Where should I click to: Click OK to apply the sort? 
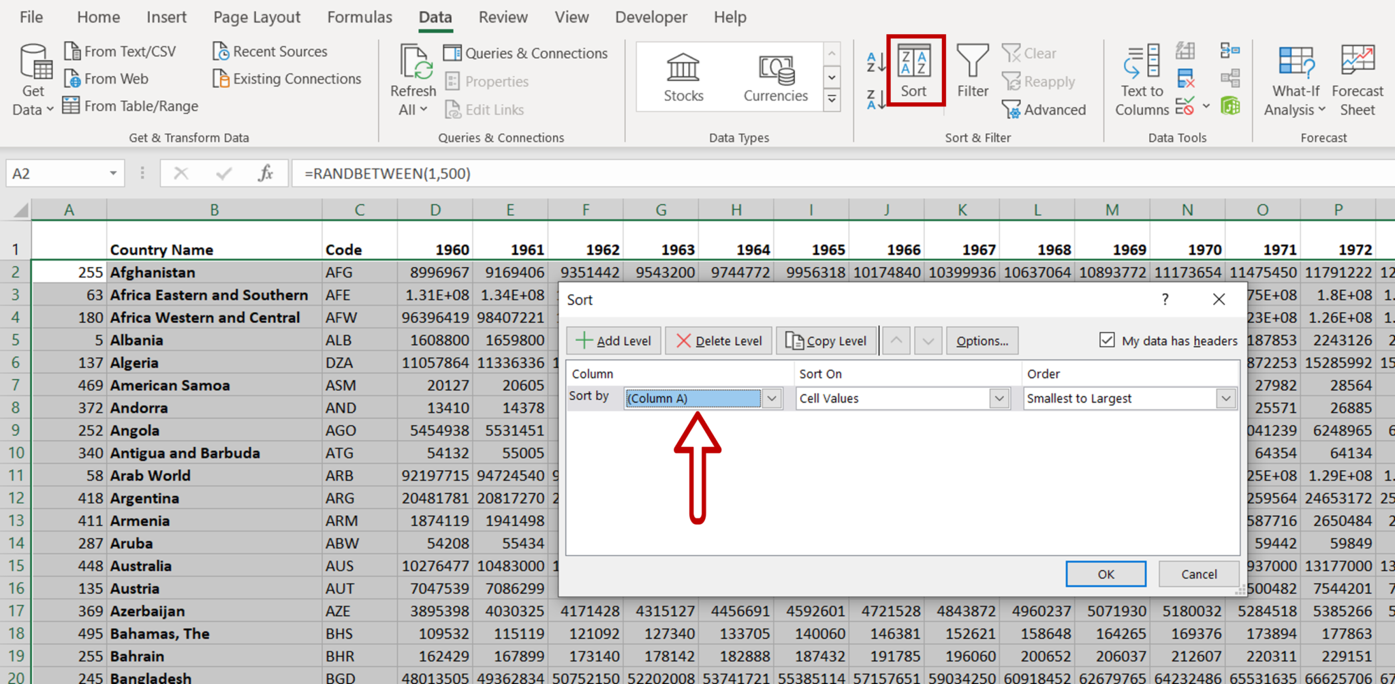(1105, 574)
